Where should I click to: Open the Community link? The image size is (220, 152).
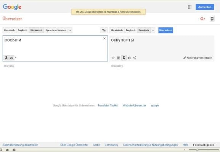tap(111, 145)
